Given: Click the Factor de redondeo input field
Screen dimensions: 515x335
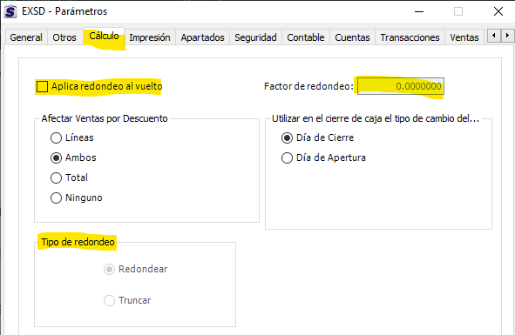Looking at the screenshot, I should coord(401,86).
